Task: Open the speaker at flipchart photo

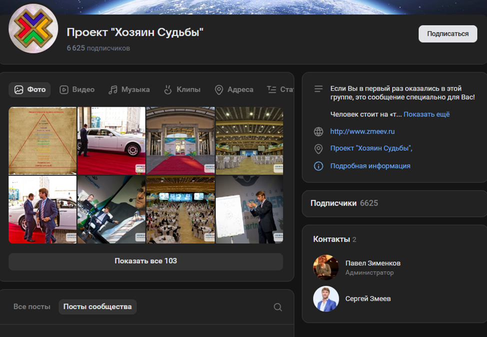Action: pyautogui.click(x=249, y=210)
